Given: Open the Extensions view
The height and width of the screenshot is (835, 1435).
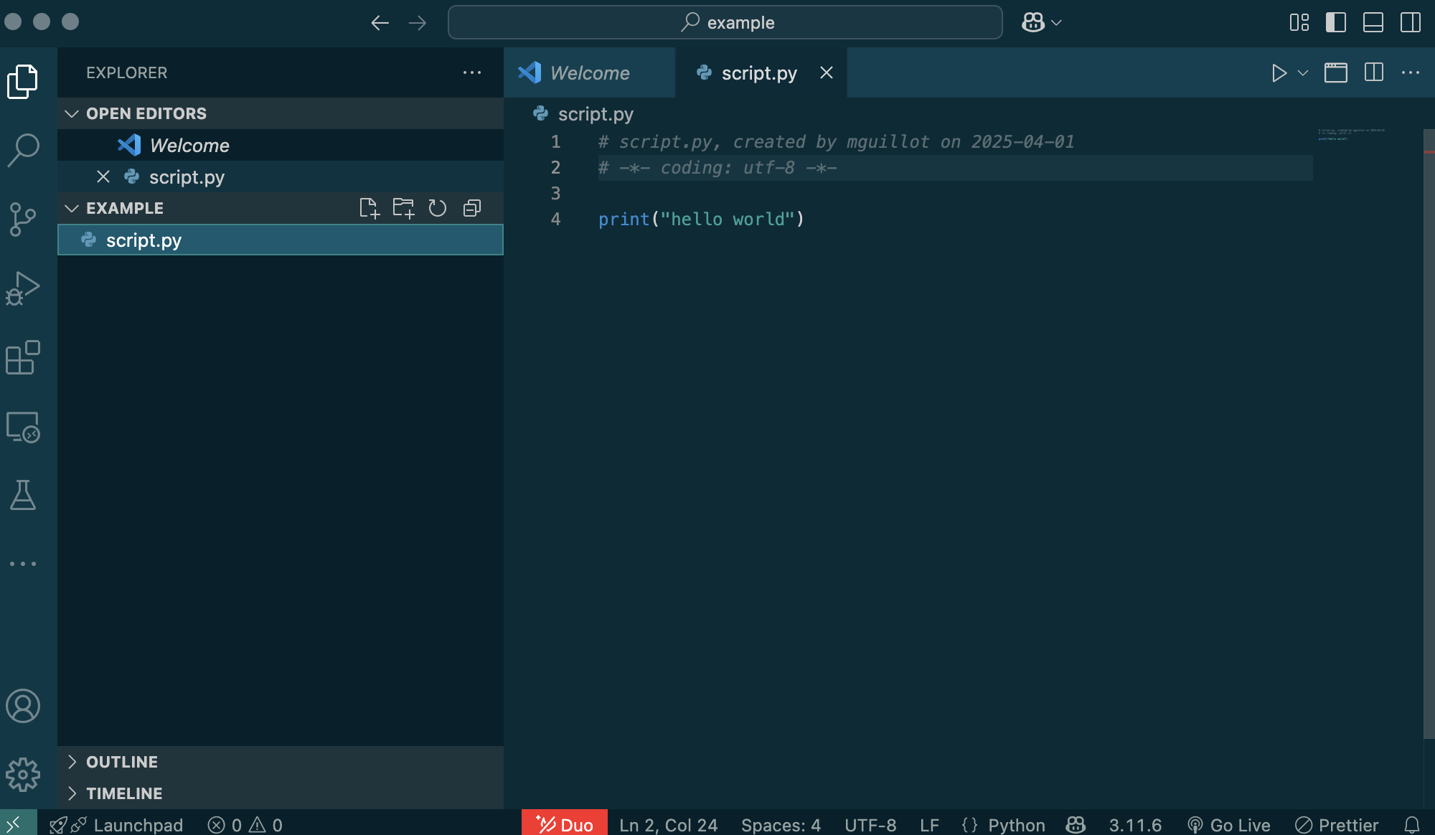Looking at the screenshot, I should click(23, 357).
